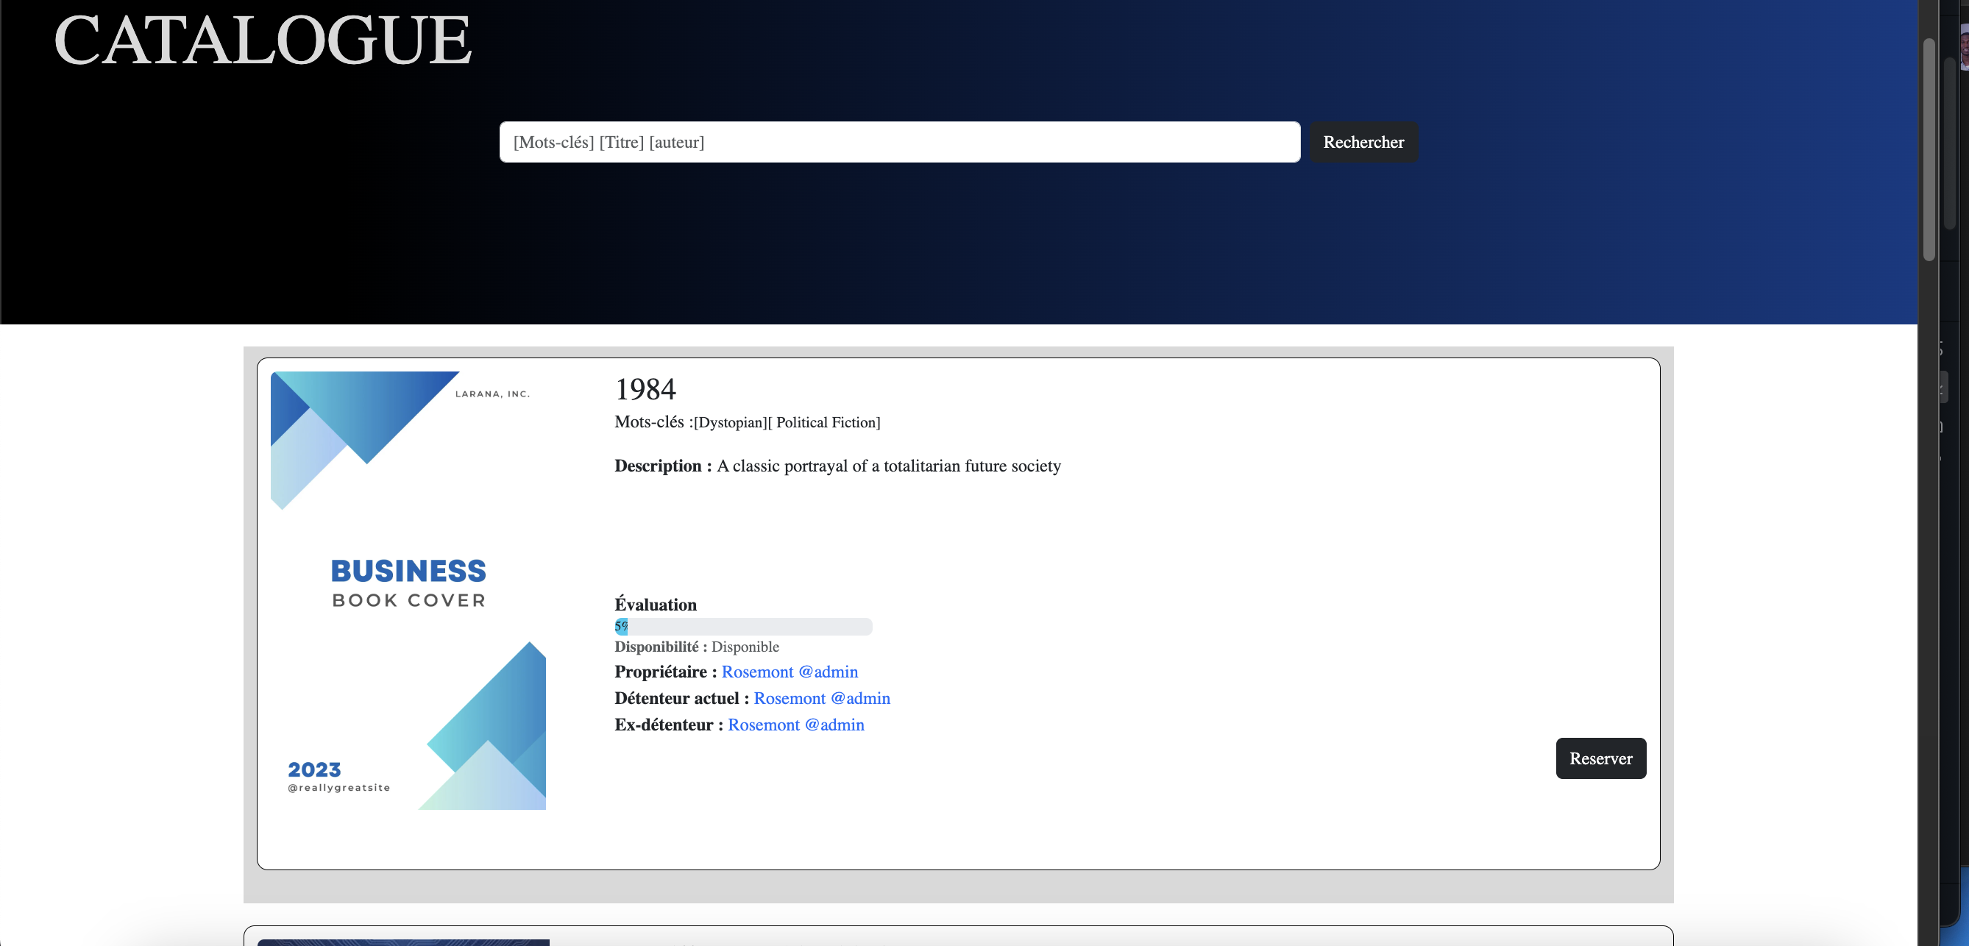Select the Dystopian keyword tag
The width and height of the screenshot is (1969, 946).
point(730,422)
